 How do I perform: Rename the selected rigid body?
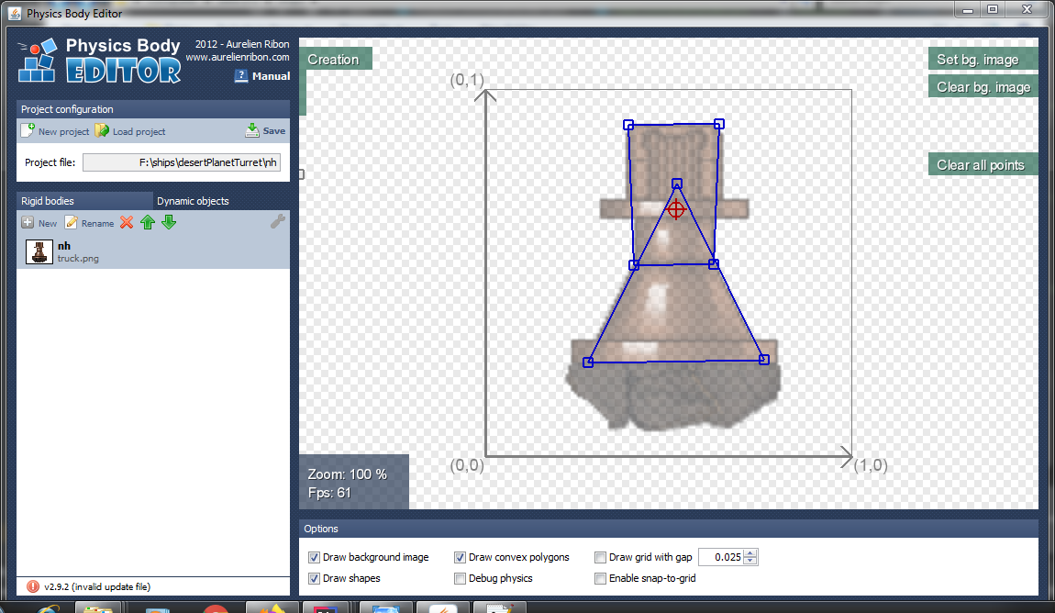(90, 223)
